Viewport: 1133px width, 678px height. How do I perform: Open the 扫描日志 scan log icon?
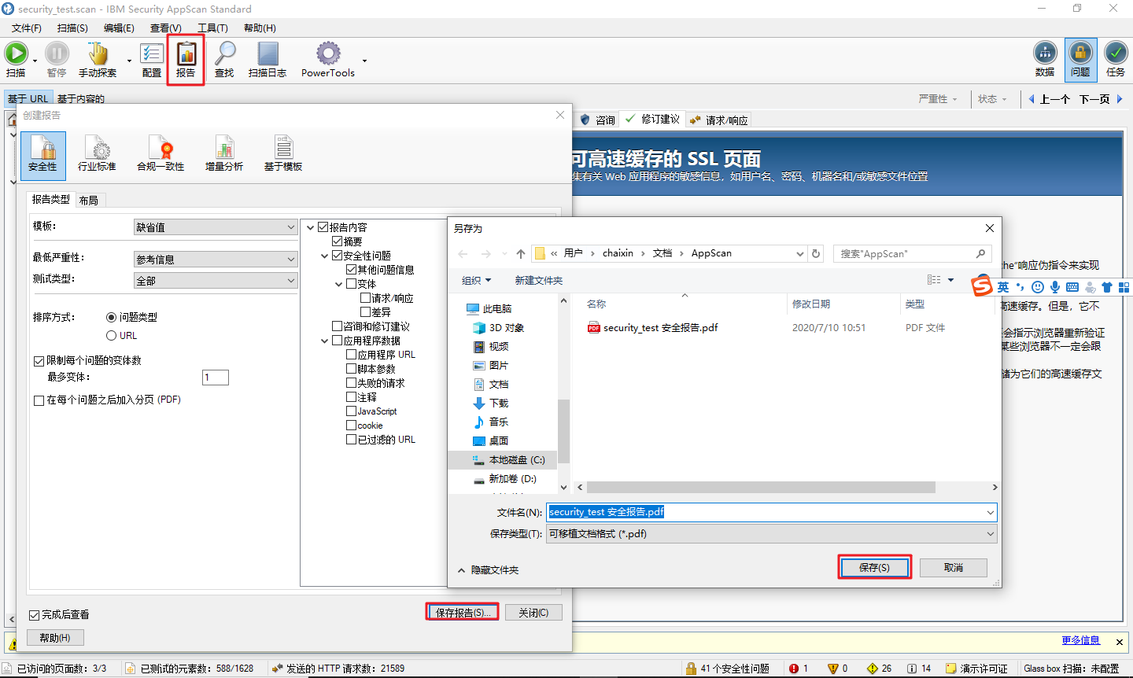pos(268,53)
